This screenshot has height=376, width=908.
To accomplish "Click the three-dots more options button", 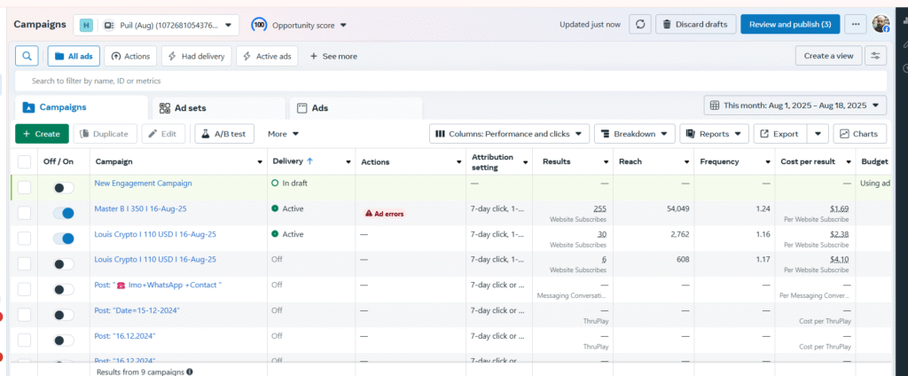I will (856, 25).
